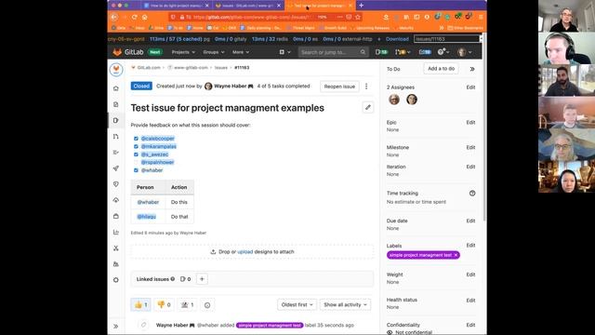Image resolution: width=595 pixels, height=335 pixels.
Task: Click upload designs link
Action: [x=245, y=252]
